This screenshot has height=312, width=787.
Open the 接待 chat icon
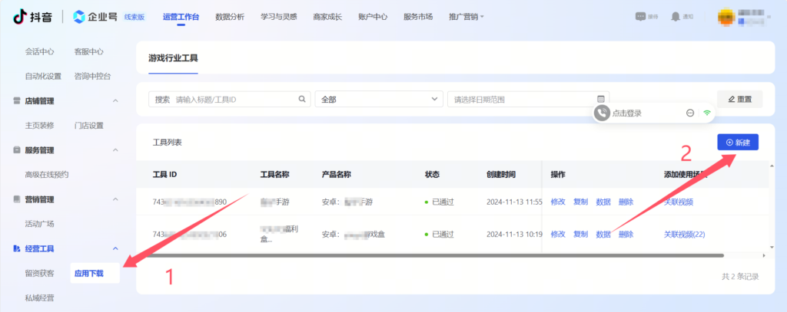[x=640, y=17]
